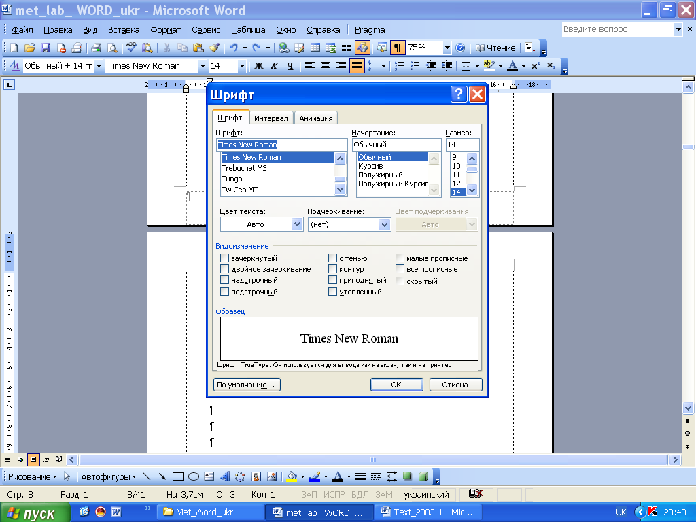Open Styles and Formatting icon
Viewport: 696px width, 522px height.
click(14, 66)
